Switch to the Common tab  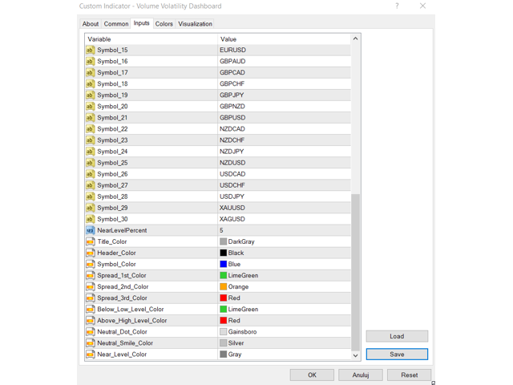116,24
